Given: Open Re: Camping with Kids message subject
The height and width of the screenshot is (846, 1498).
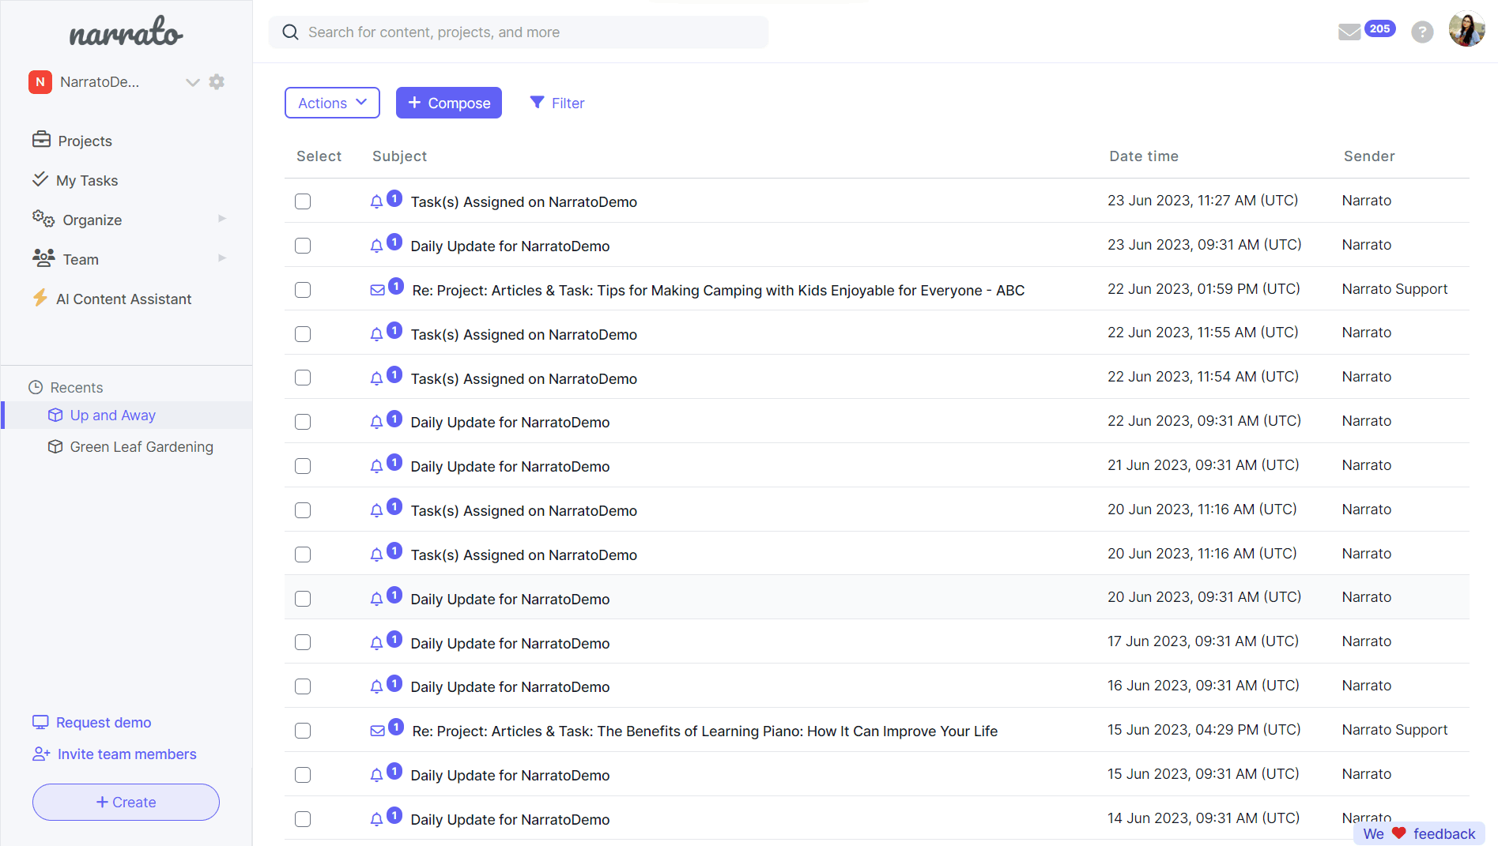Looking at the screenshot, I should click(x=718, y=290).
